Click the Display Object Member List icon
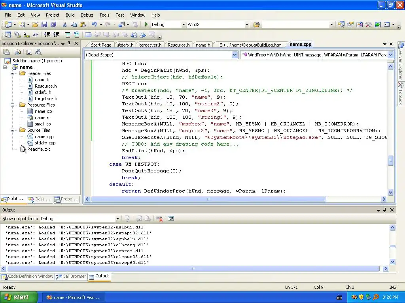Image resolution: width=405 pixels, height=303 pixels. (8, 35)
